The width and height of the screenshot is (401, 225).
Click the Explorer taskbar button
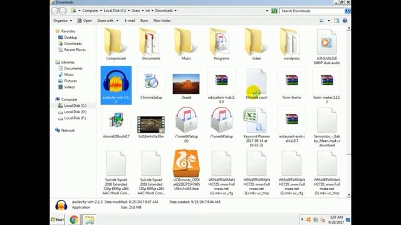pos(89,219)
